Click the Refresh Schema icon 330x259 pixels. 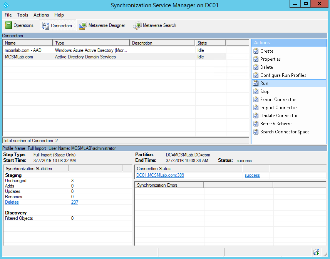point(256,123)
